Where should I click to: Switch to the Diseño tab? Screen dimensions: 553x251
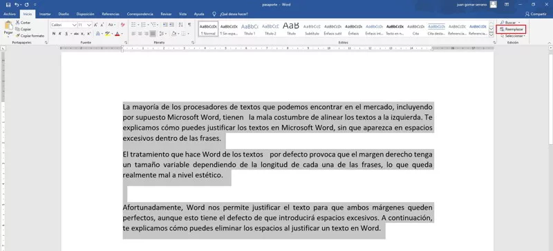(64, 14)
